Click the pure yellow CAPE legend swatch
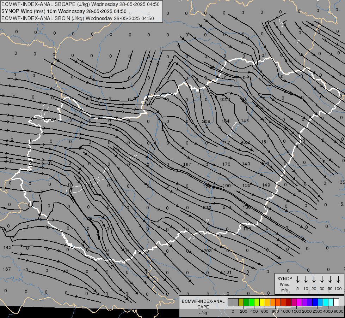 click(x=262, y=302)
